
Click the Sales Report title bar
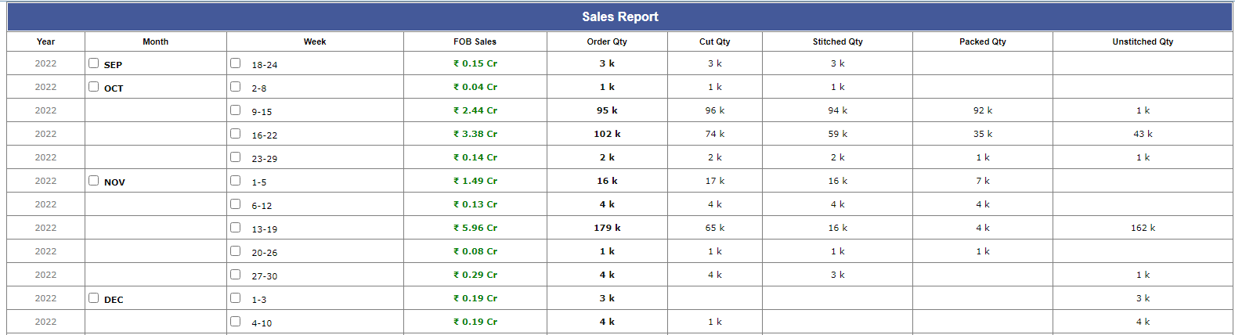pyautogui.click(x=619, y=16)
